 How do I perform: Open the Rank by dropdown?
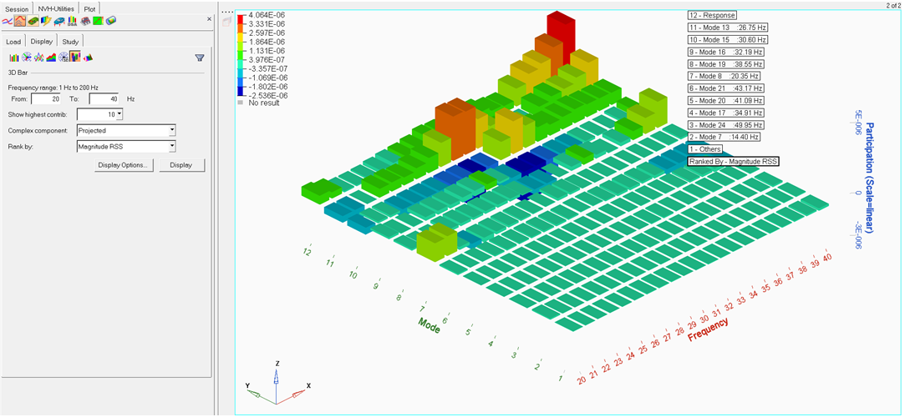pos(126,147)
